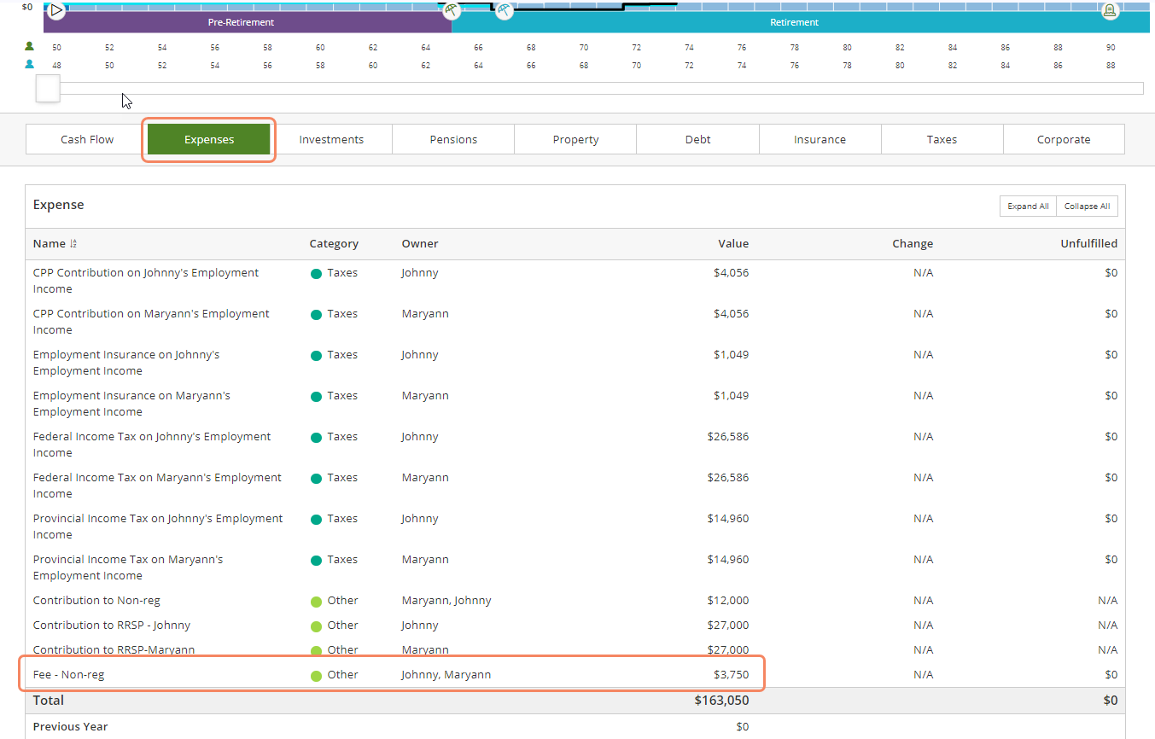The width and height of the screenshot is (1155, 739).
Task: Click the year slider handle
Action: pos(48,88)
